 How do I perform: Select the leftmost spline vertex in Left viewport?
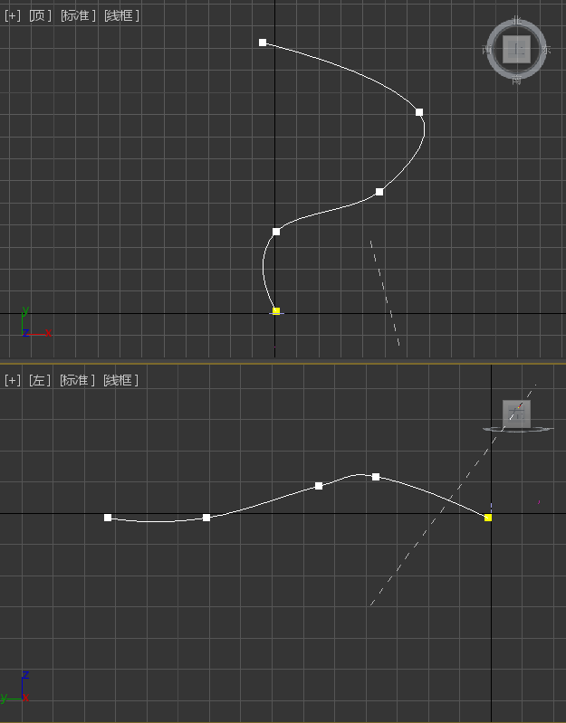pyautogui.click(x=108, y=518)
